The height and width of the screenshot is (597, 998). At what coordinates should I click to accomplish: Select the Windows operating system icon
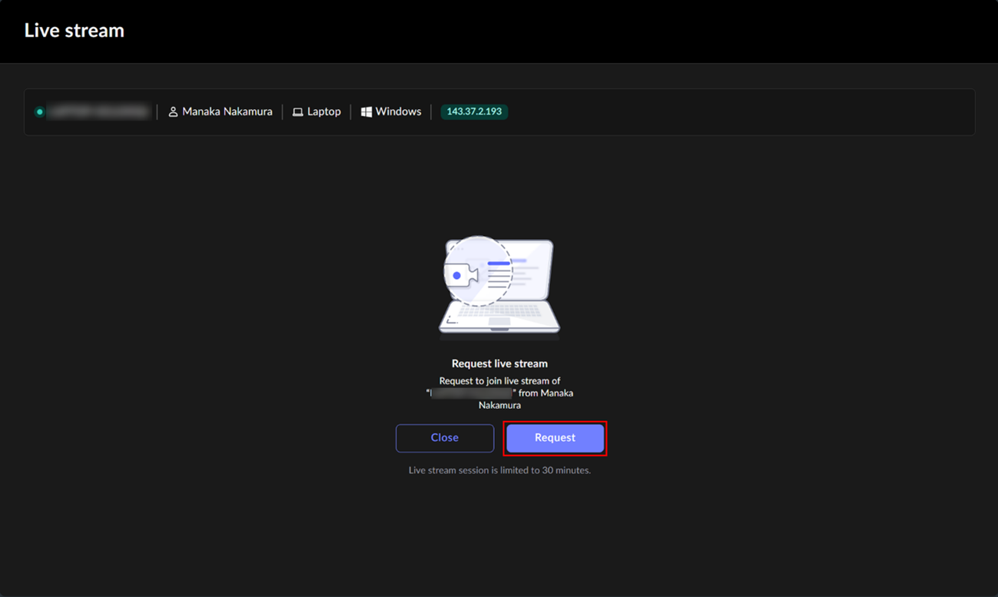coord(366,111)
